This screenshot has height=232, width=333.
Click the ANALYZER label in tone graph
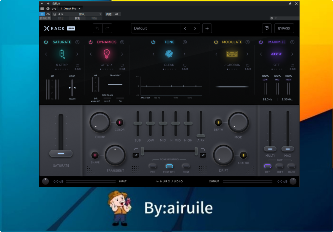[x=145, y=98]
